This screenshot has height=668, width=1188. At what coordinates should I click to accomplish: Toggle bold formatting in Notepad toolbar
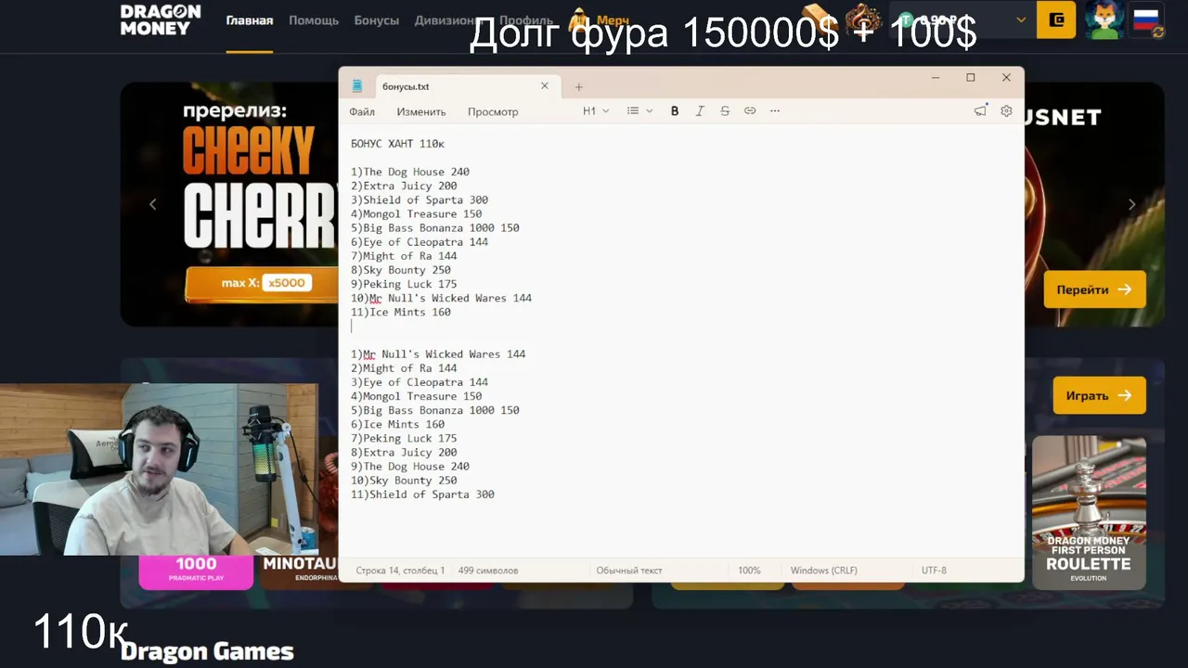675,111
